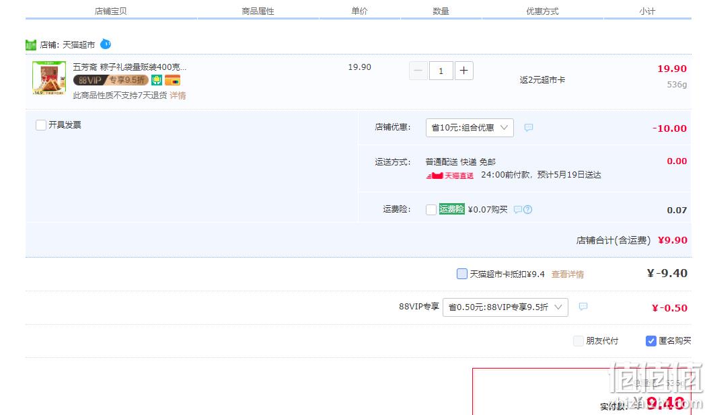Screen dimensions: 709x415
Task: Expand the 省10元:组合优惠 store discount dropdown
Action: pyautogui.click(x=470, y=128)
